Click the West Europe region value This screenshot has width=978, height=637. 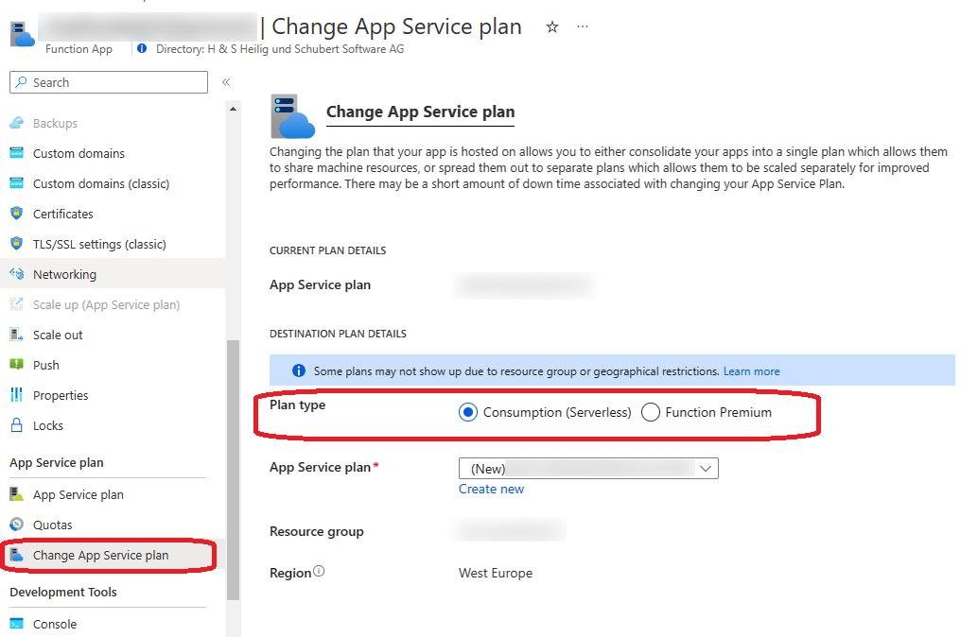point(496,573)
